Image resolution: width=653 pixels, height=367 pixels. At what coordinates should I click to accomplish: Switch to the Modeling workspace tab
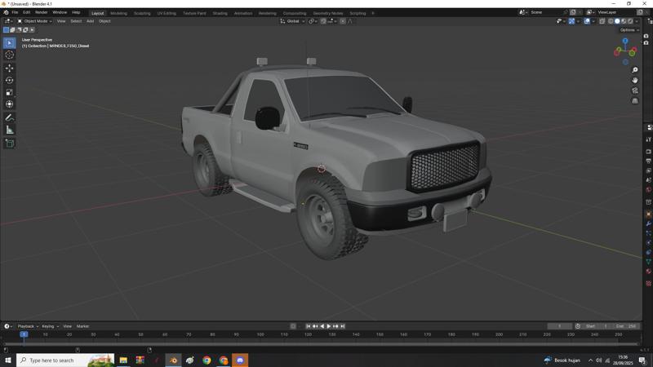[x=118, y=13]
